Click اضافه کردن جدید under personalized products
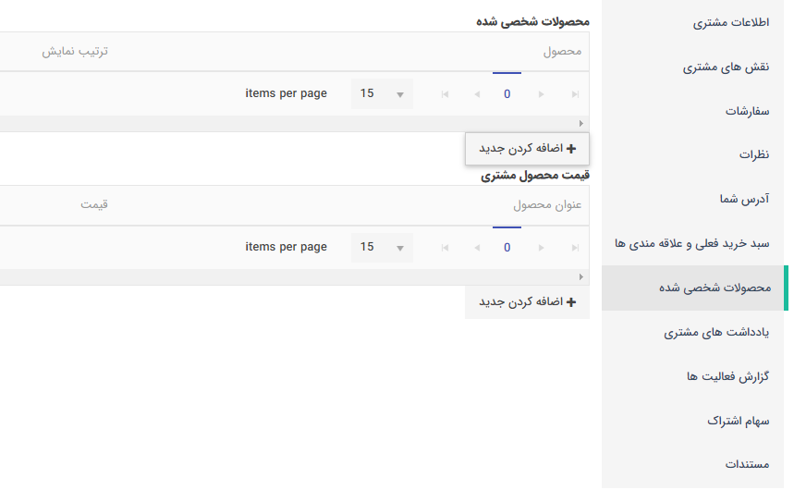The width and height of the screenshot is (794, 490). tap(527, 149)
